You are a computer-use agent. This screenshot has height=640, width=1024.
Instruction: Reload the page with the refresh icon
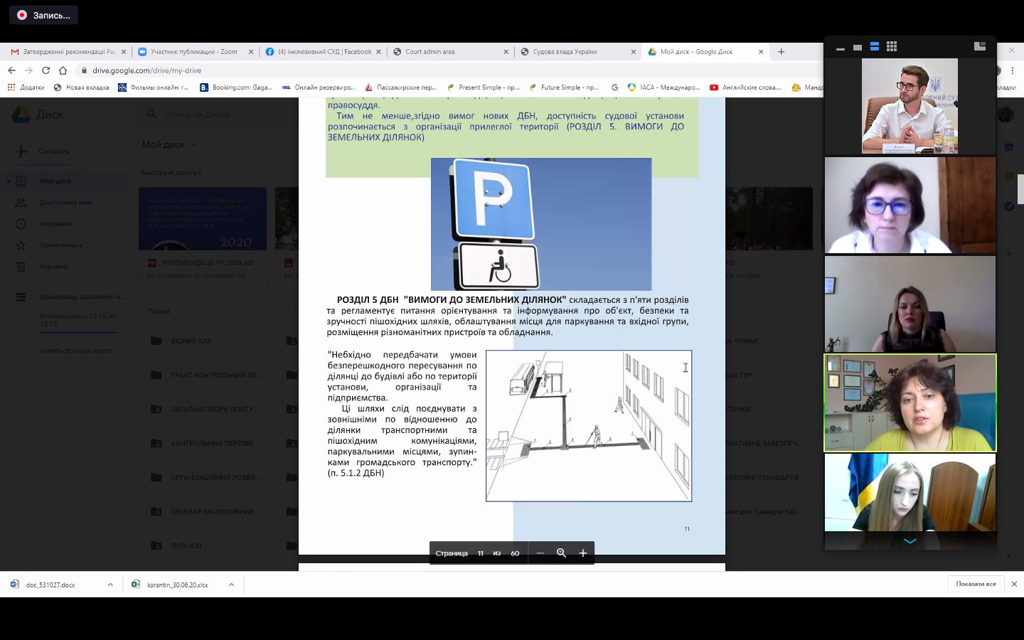[46, 70]
